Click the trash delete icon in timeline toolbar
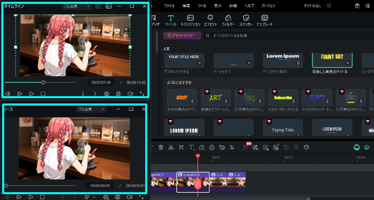 pyautogui.click(x=161, y=147)
